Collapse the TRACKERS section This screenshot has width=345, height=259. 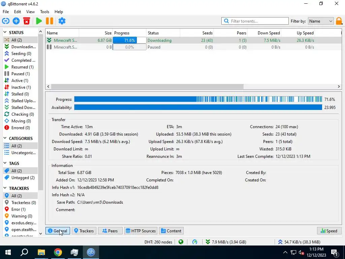5,188
